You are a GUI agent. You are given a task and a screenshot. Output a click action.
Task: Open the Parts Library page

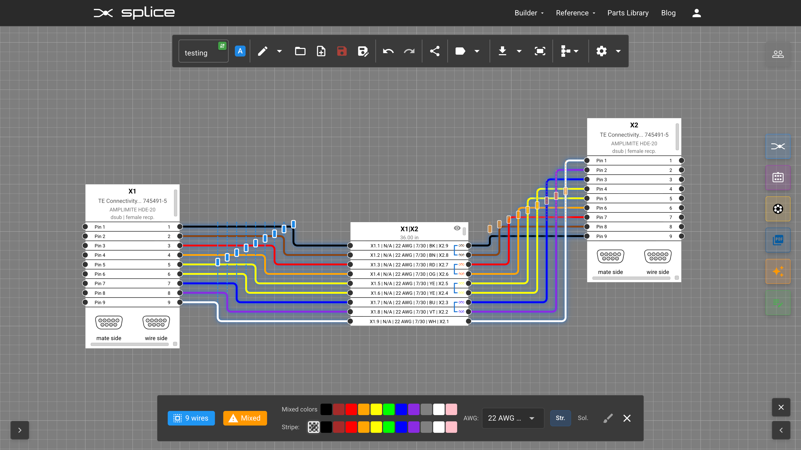coord(628,13)
